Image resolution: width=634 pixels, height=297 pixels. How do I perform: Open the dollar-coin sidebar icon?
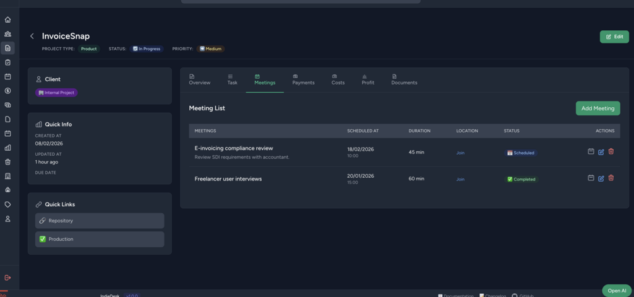coord(8,91)
